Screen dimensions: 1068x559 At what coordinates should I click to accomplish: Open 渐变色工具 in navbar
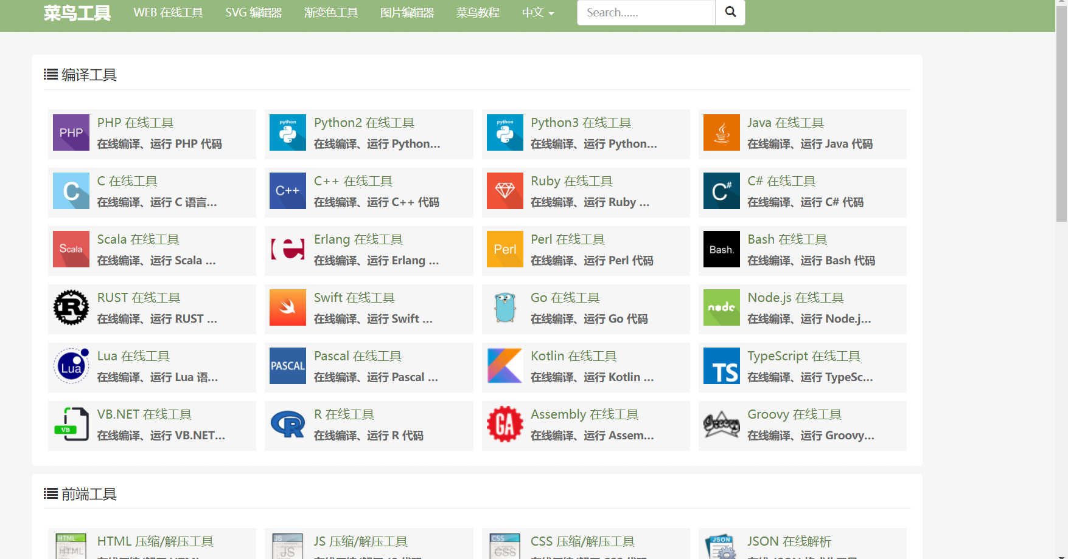coord(331,12)
